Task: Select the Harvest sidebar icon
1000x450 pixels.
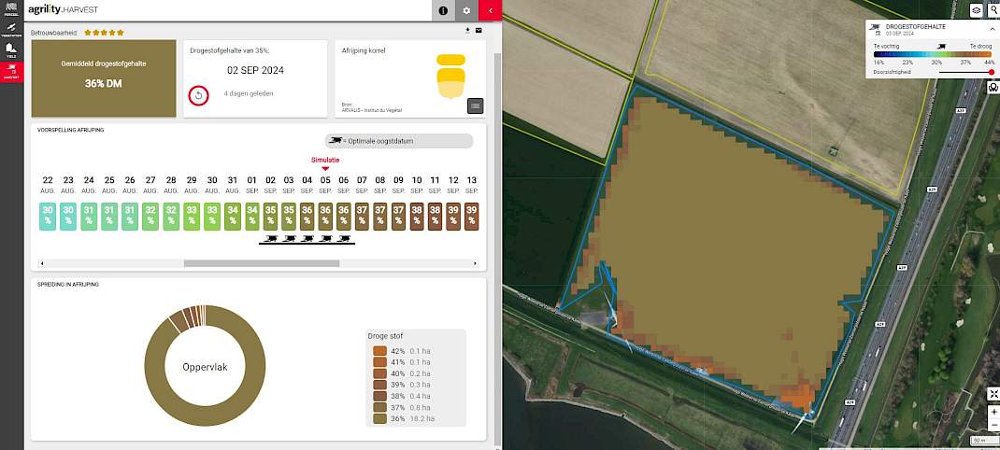Action: click(x=11, y=71)
